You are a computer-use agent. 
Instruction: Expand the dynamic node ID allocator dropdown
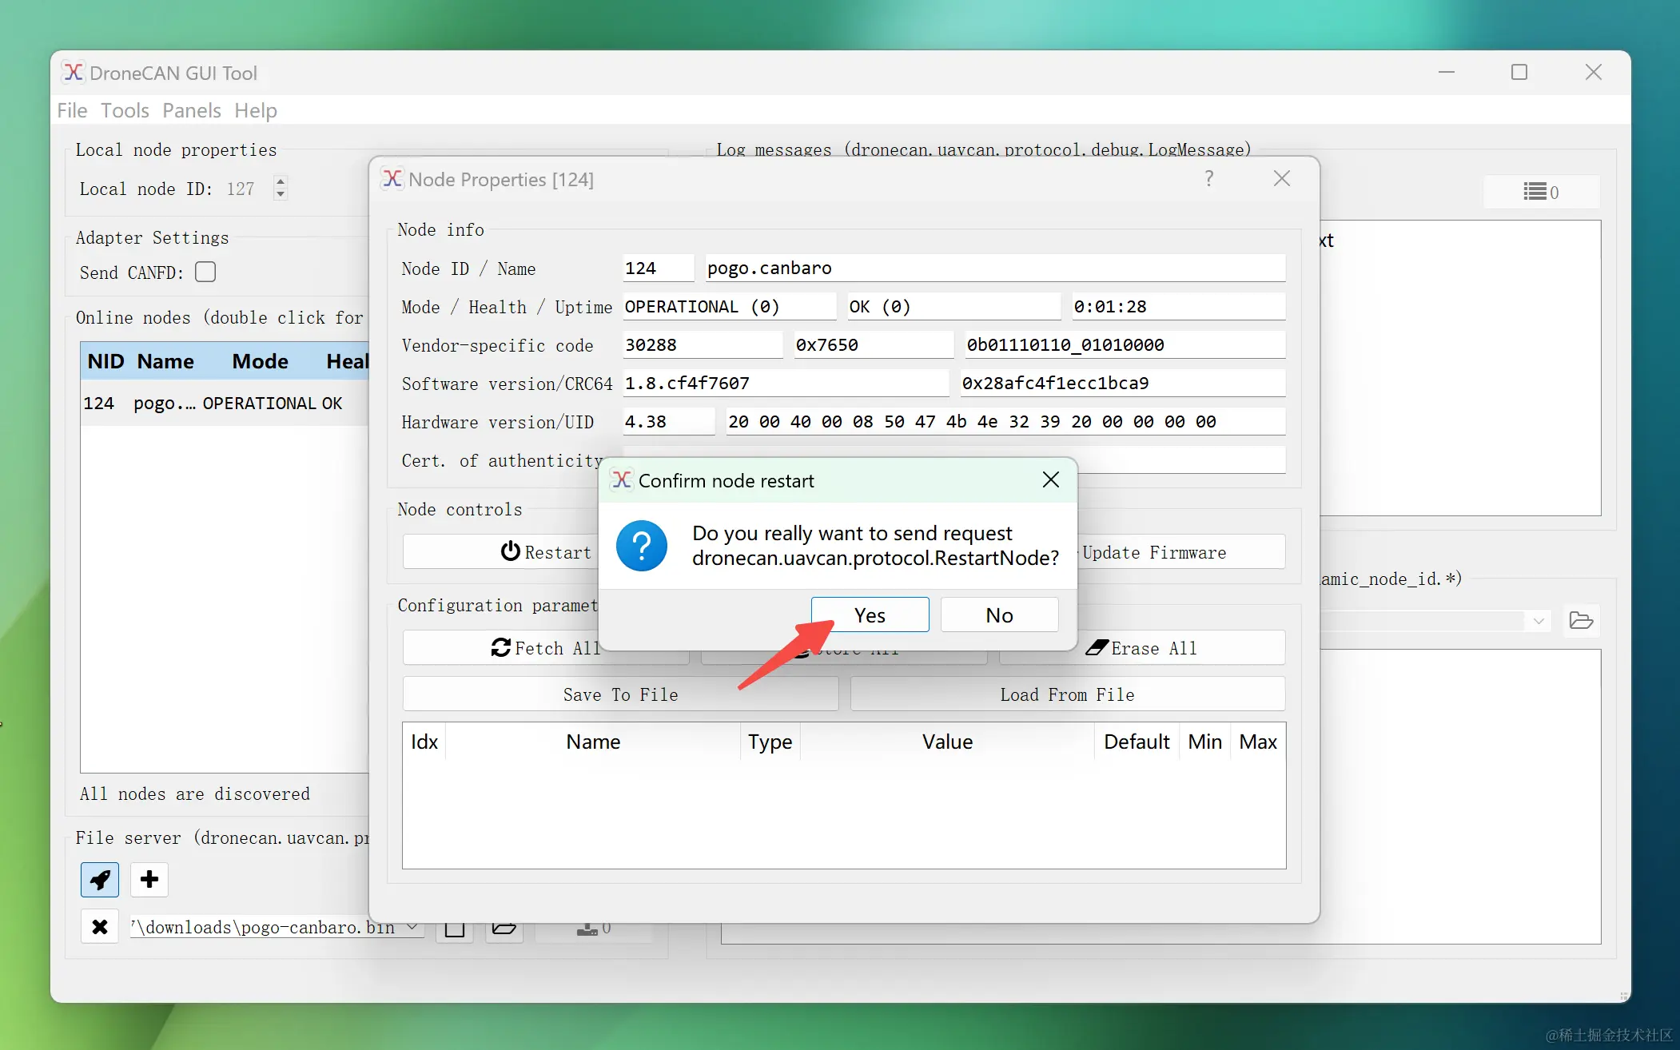[x=1539, y=621]
